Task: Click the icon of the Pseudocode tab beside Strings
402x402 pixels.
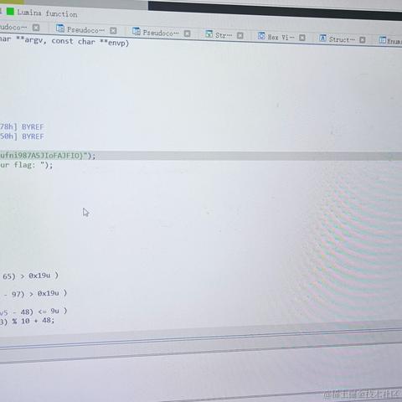Action: [137, 31]
